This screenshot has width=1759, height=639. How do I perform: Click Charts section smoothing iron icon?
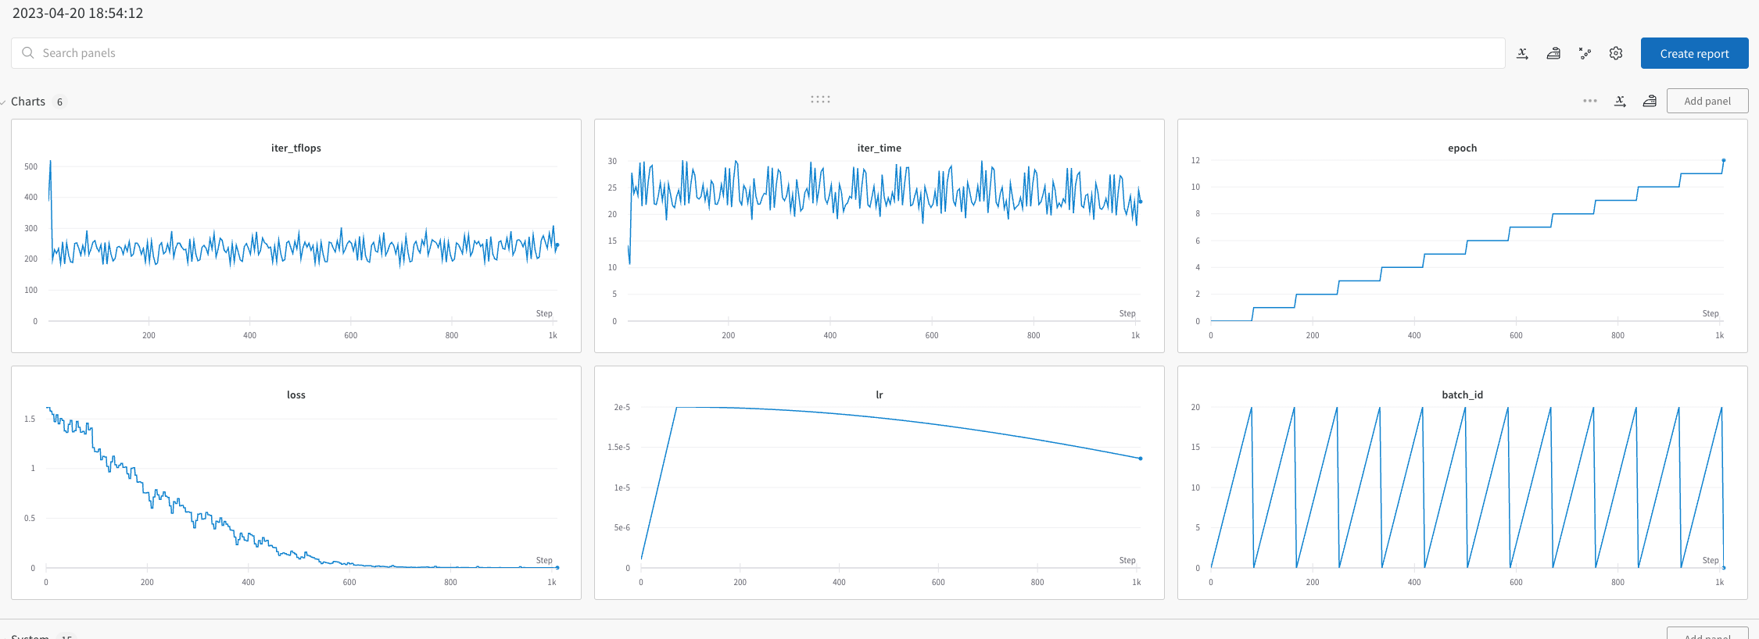pos(1650,101)
